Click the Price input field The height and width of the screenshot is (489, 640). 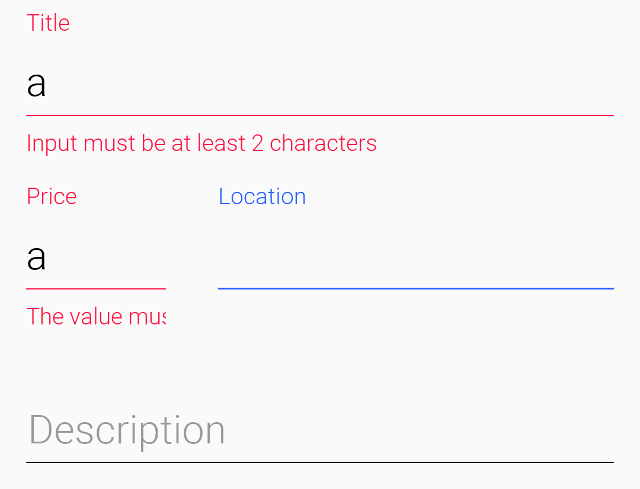[95, 260]
